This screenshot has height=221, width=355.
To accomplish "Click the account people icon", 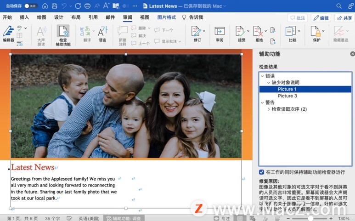I will tap(351, 6).
